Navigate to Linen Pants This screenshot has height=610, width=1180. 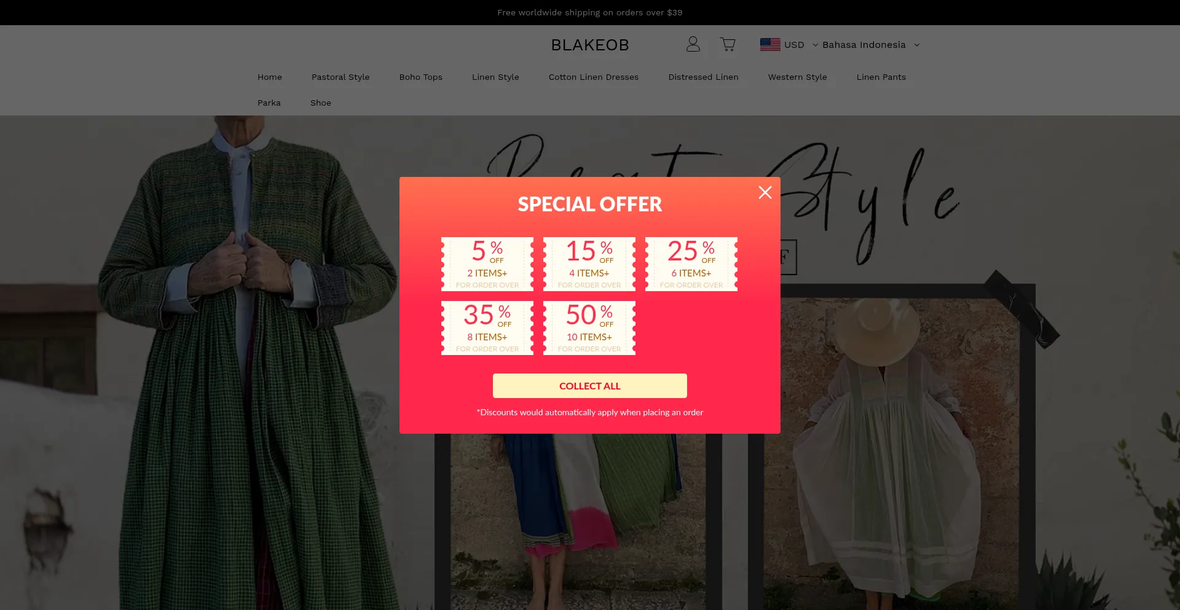(881, 77)
